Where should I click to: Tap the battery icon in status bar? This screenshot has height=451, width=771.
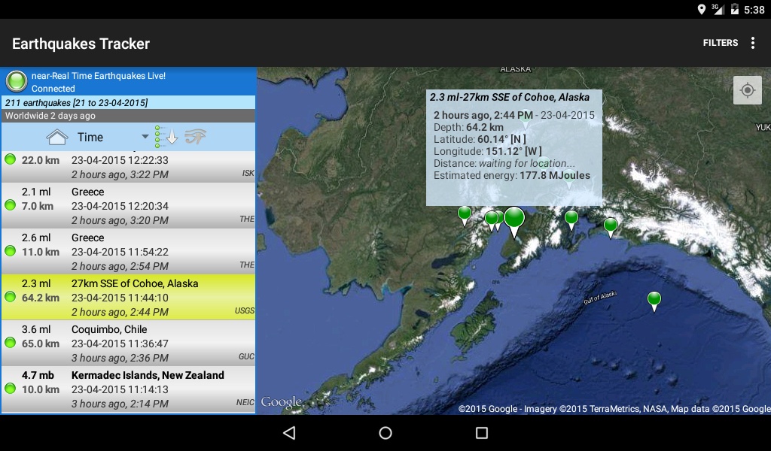(x=735, y=9)
